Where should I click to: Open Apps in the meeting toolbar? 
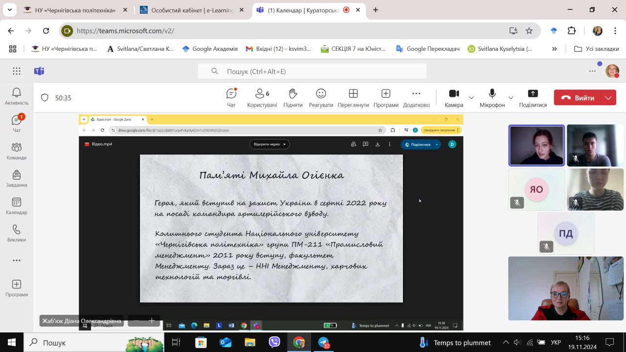tap(386, 98)
